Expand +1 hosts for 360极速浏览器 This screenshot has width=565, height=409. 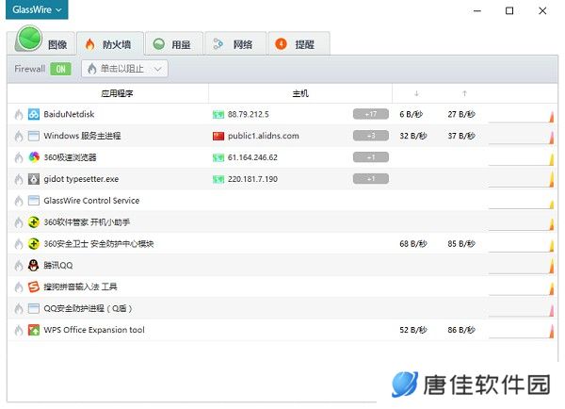[371, 157]
